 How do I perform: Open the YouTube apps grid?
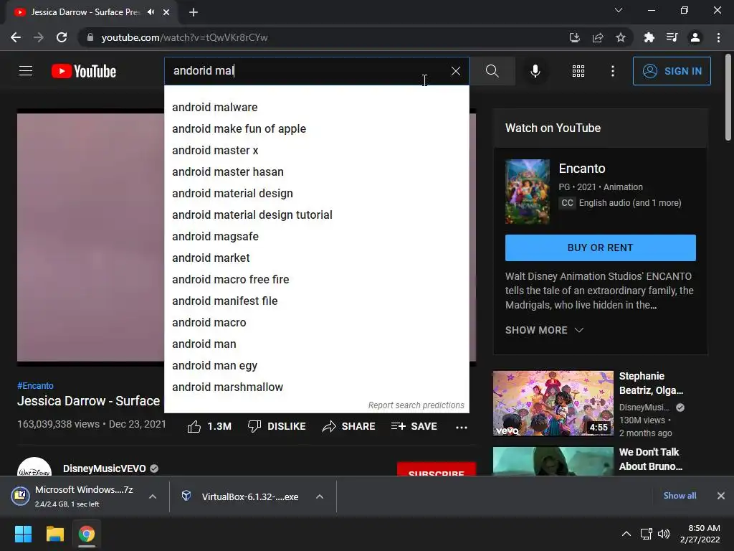coord(578,71)
